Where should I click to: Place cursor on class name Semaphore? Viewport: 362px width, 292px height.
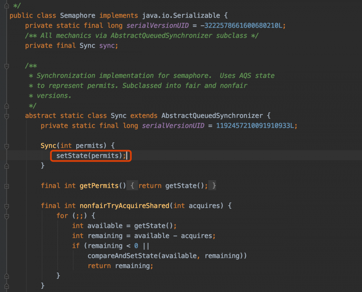pyautogui.click(x=77, y=16)
